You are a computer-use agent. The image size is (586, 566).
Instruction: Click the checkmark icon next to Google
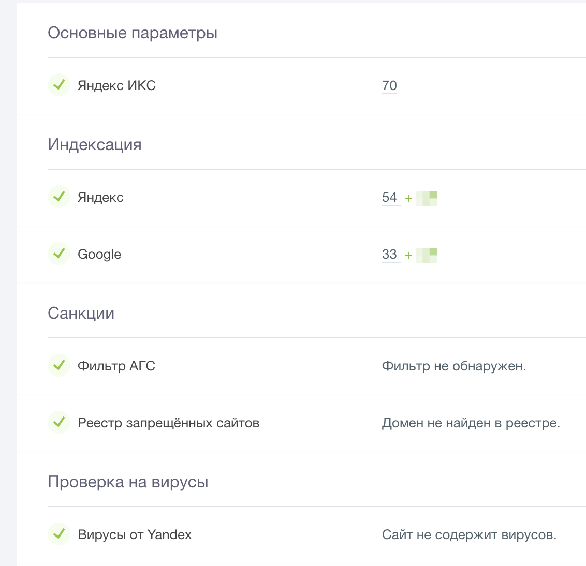pyautogui.click(x=59, y=254)
